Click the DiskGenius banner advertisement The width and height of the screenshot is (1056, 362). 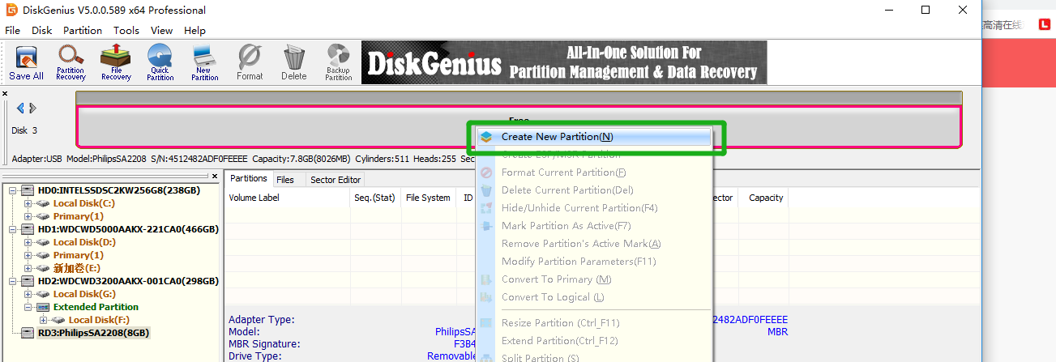point(564,63)
